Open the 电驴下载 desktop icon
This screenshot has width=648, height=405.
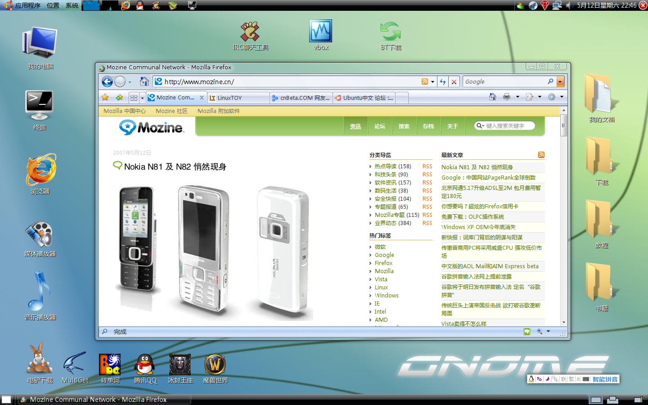40,363
